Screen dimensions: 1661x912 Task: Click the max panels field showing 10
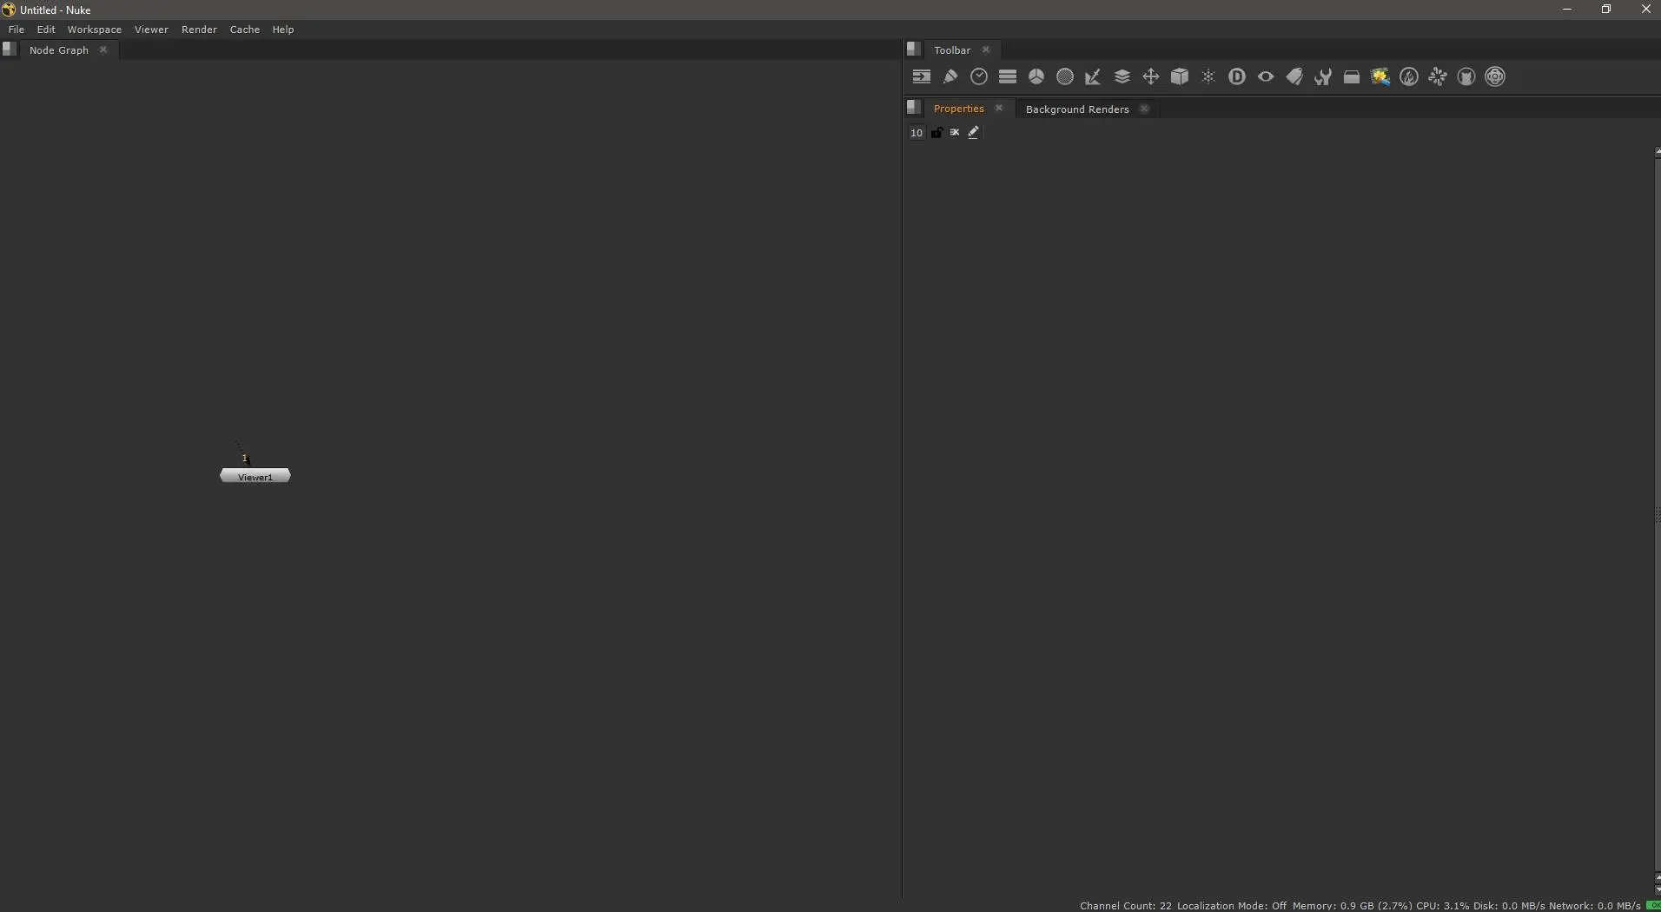pos(917,133)
